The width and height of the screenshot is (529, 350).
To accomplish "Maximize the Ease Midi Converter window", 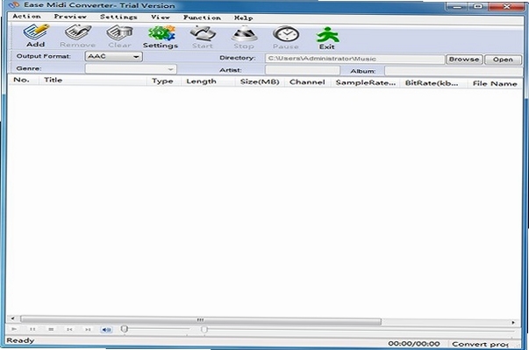I will coord(478,6).
